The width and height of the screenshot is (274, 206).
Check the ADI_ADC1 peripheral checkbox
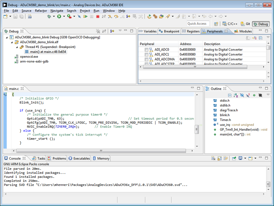tap(147, 55)
